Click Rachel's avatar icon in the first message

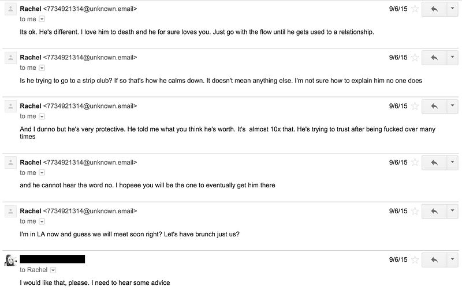(10, 9)
